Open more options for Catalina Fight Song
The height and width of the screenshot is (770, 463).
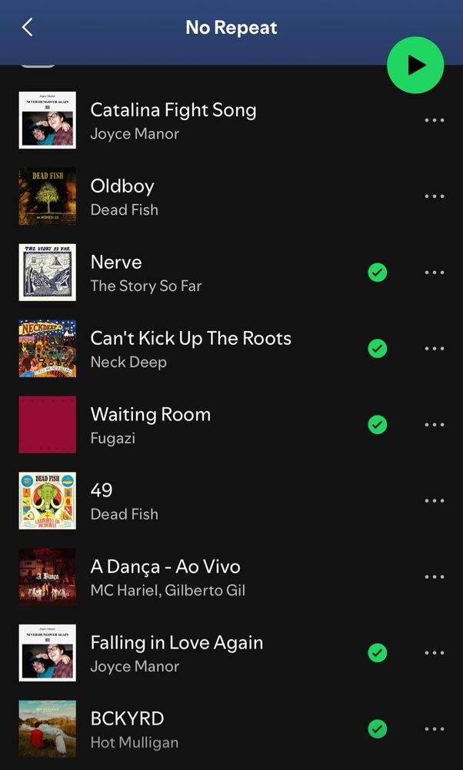click(435, 120)
